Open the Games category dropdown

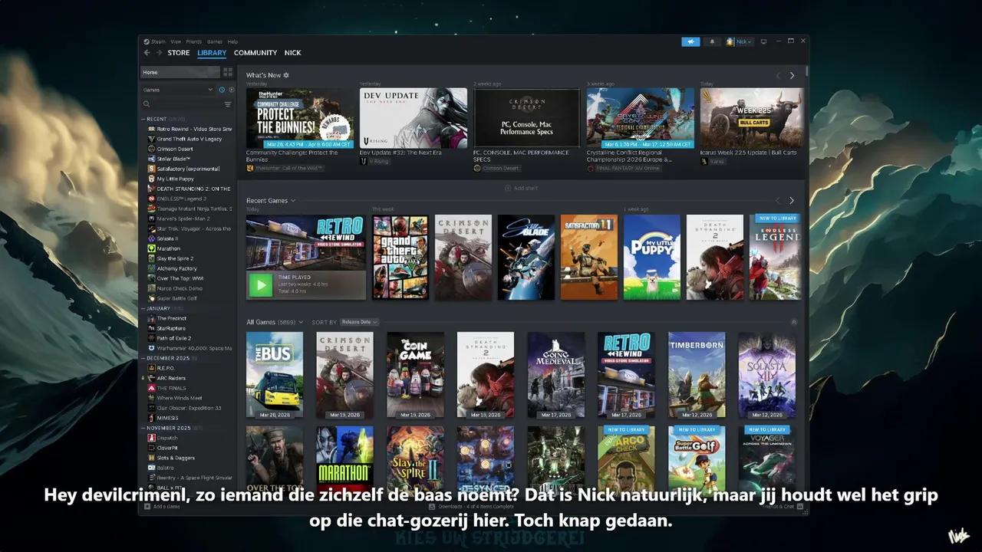pyautogui.click(x=178, y=90)
